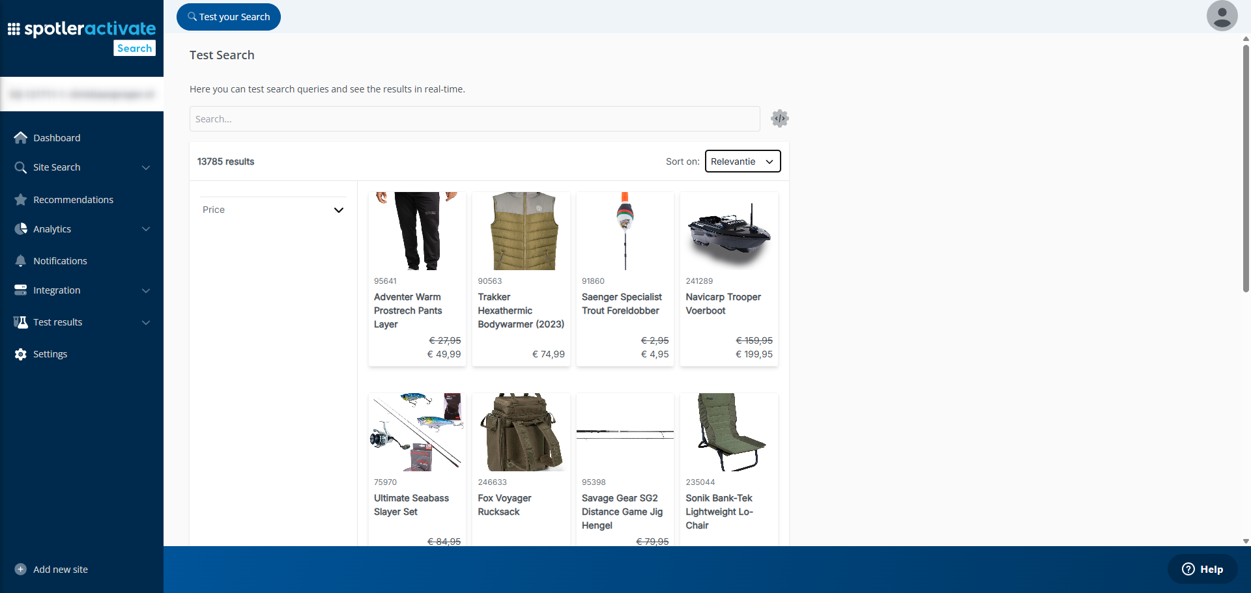Open Trakker Hexathermic Bodywarmer title
Screen dimensions: 1251x593
click(521, 310)
